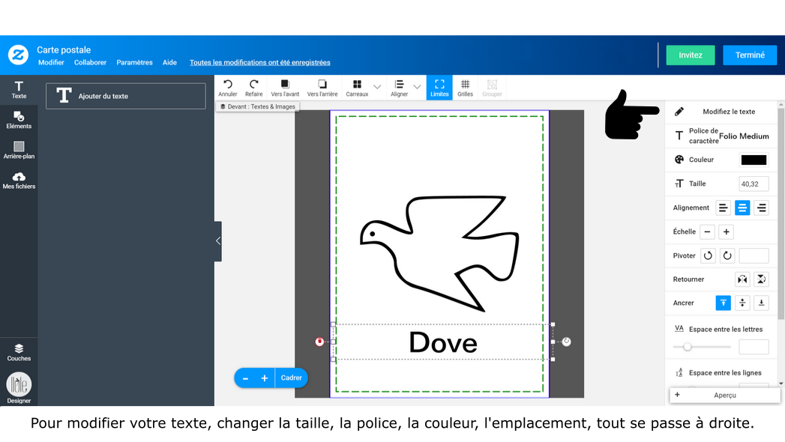Zoom in with canvas plus button
This screenshot has width=785, height=442.
click(265, 378)
